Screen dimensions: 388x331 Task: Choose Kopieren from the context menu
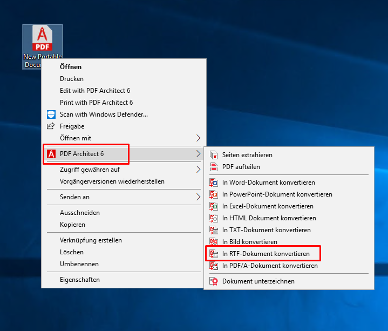[124, 225]
